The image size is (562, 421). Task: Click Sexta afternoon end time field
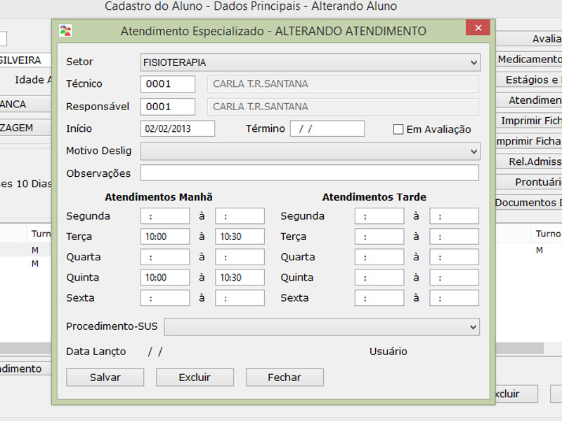(454, 298)
